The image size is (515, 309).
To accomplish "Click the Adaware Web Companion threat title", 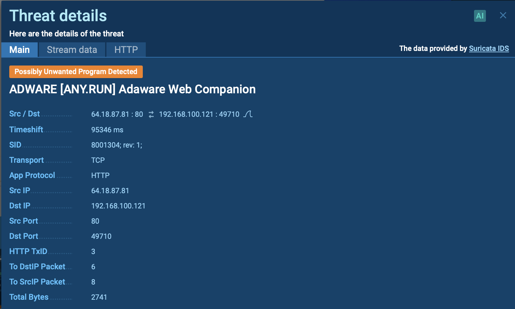I will click(x=132, y=89).
